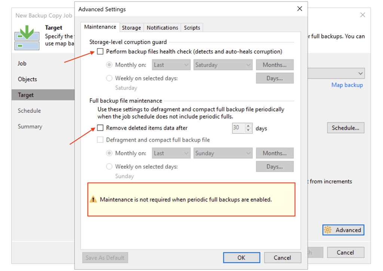The width and height of the screenshot is (383, 271).
Task: Click the warning triangle icon in the maintenance note
Action: tap(93, 200)
